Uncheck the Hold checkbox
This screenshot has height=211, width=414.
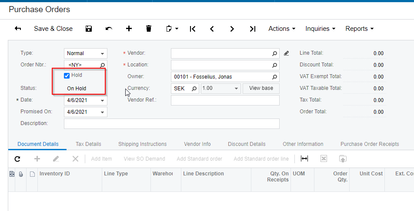(x=67, y=76)
